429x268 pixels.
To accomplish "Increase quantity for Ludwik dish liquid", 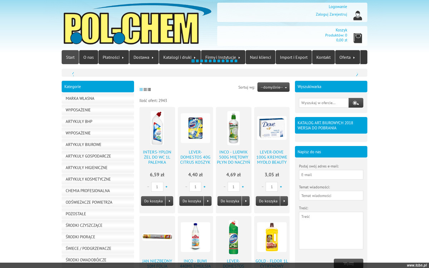I will pos(243,187).
